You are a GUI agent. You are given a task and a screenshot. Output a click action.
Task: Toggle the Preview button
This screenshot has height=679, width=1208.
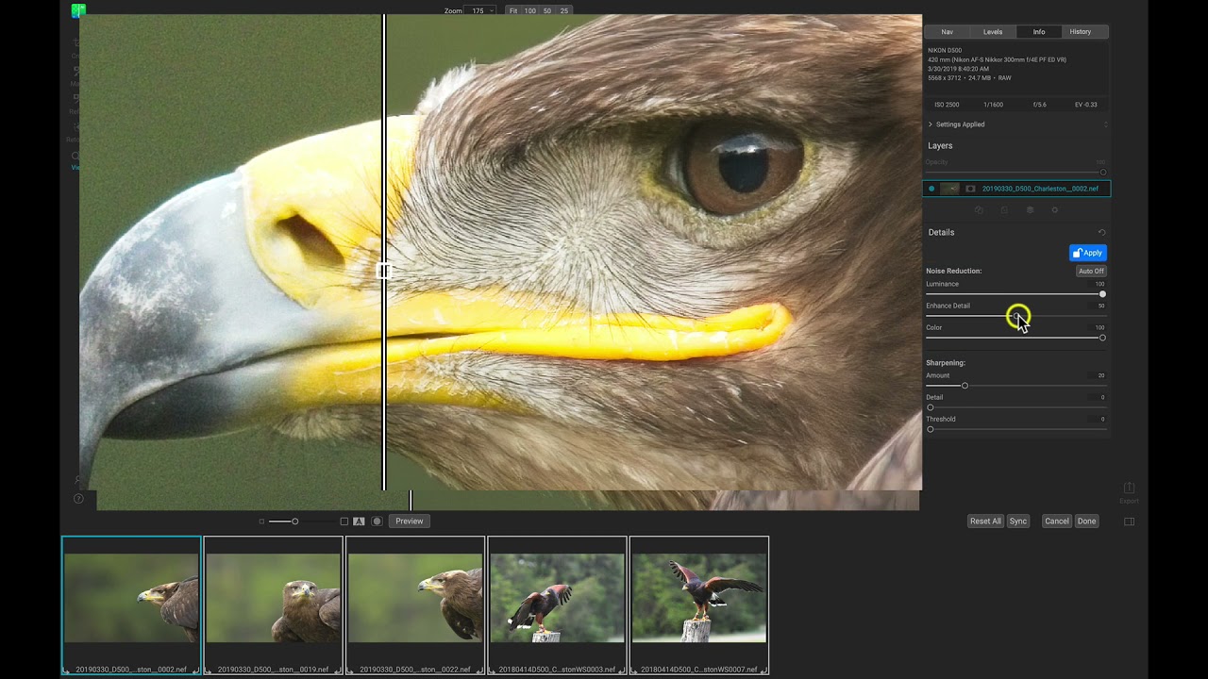[x=410, y=521]
